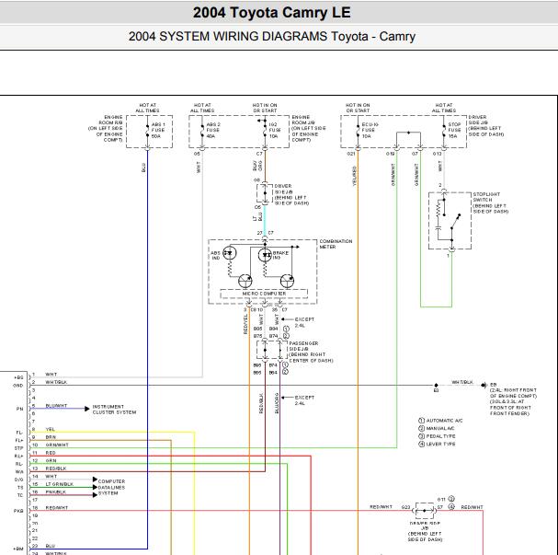Click the RED/BLK wire label at pin 13
Image resolution: width=558 pixels, height=555 pixels.
pos(56,468)
